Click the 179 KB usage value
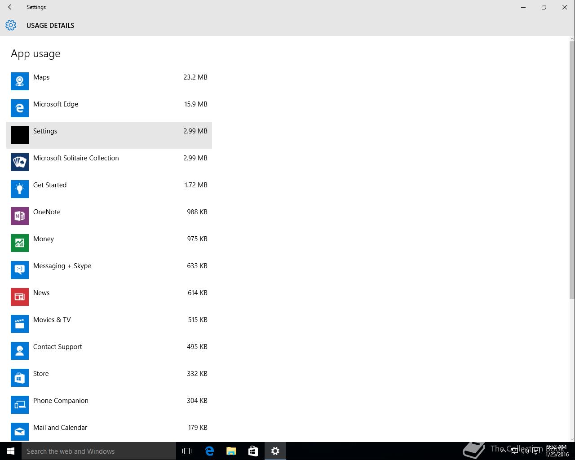Screen dimensions: 575x460 (x=198, y=428)
